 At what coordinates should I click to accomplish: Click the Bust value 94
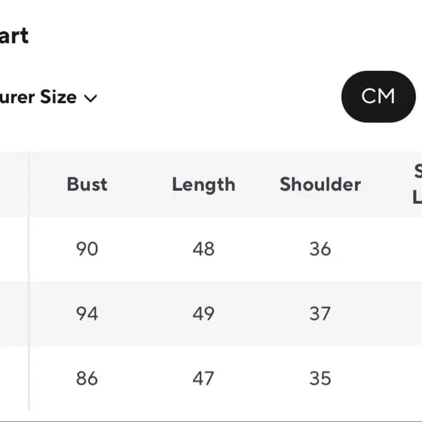[87, 314]
